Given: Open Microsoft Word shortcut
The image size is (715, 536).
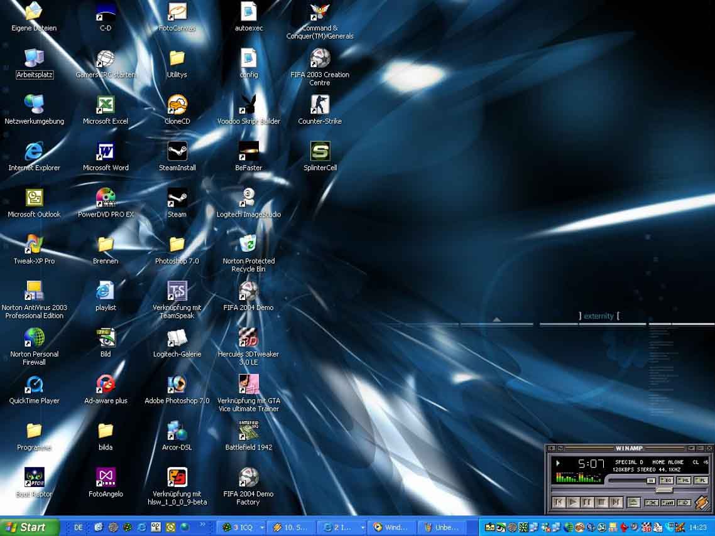Looking at the screenshot, I should 106,156.
